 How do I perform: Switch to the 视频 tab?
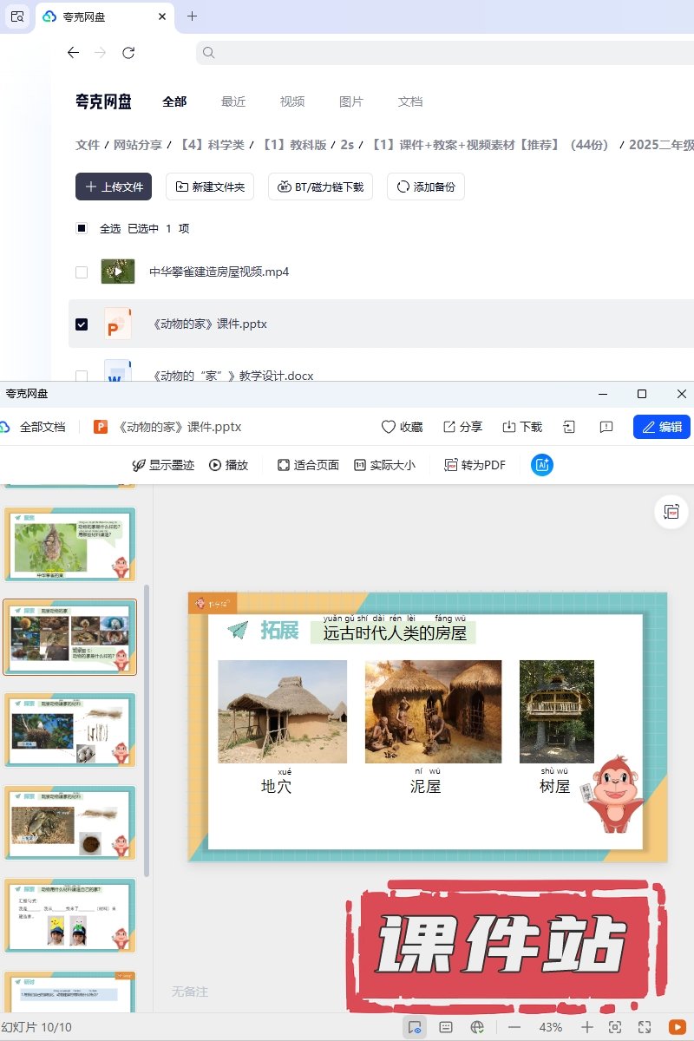[x=292, y=101]
